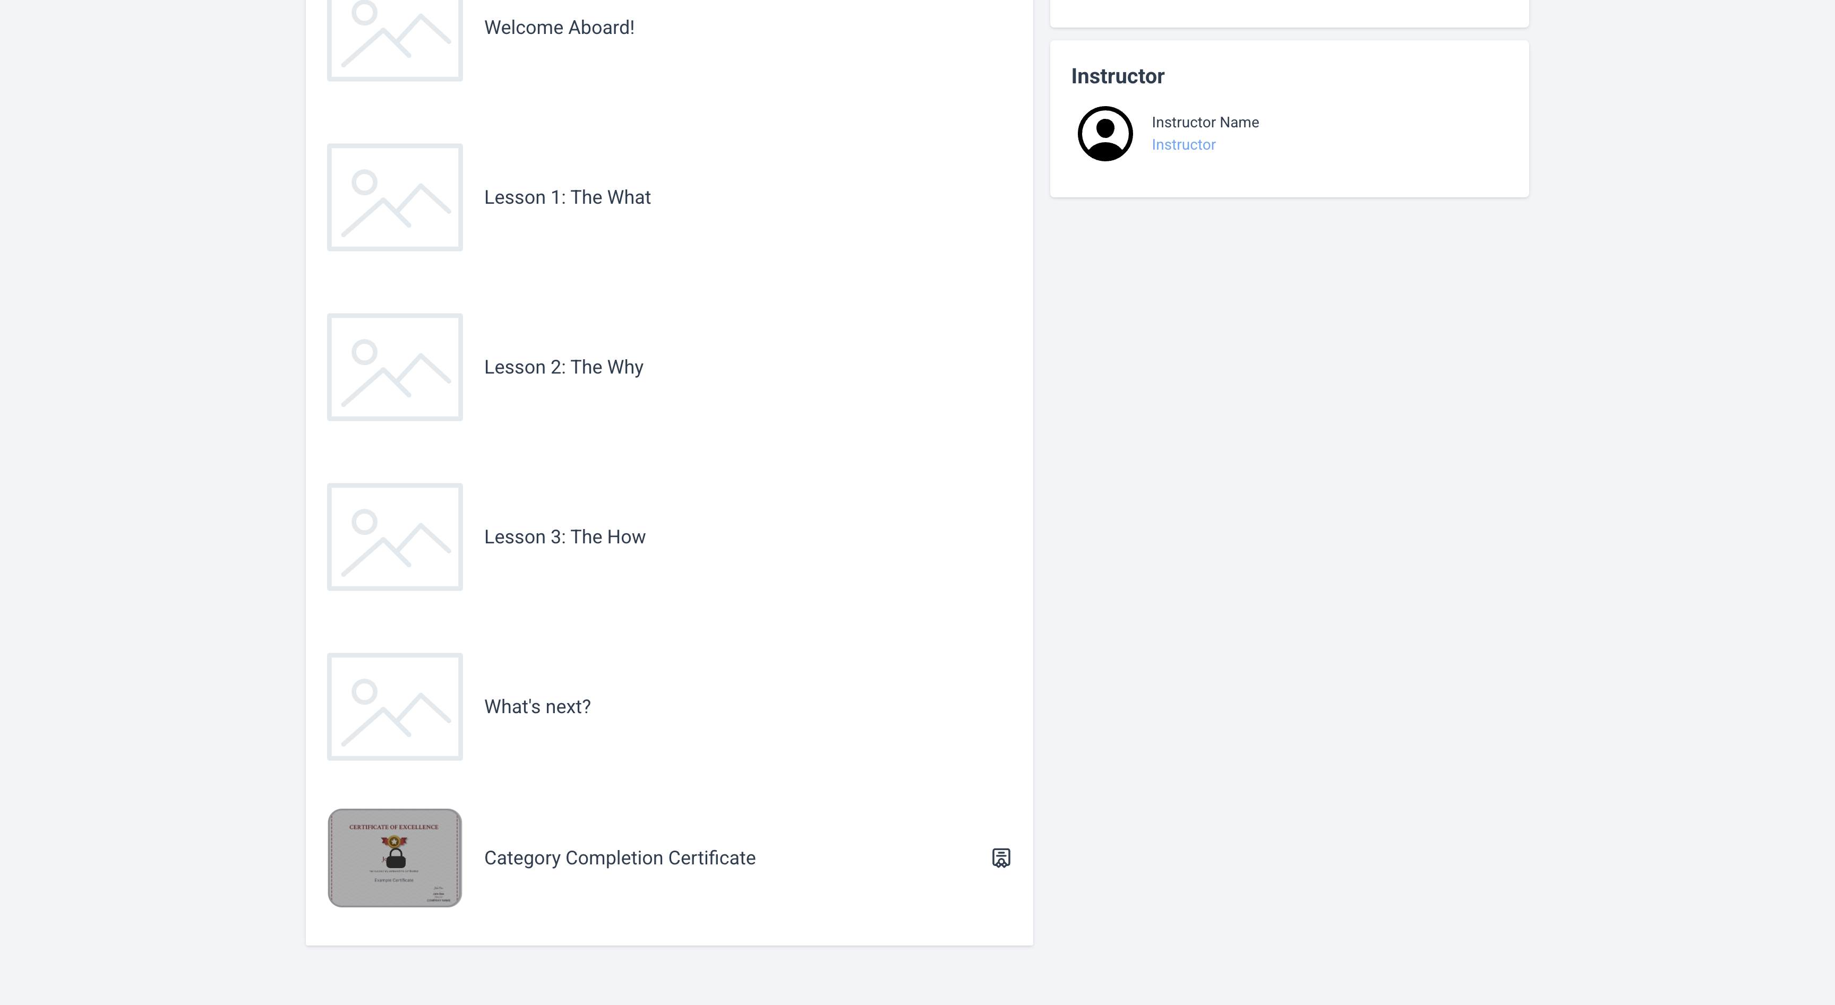Click the Instructor Name text

click(1205, 123)
